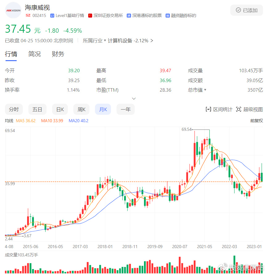Click the current price 37.45
The image size is (267, 274).
18,29
